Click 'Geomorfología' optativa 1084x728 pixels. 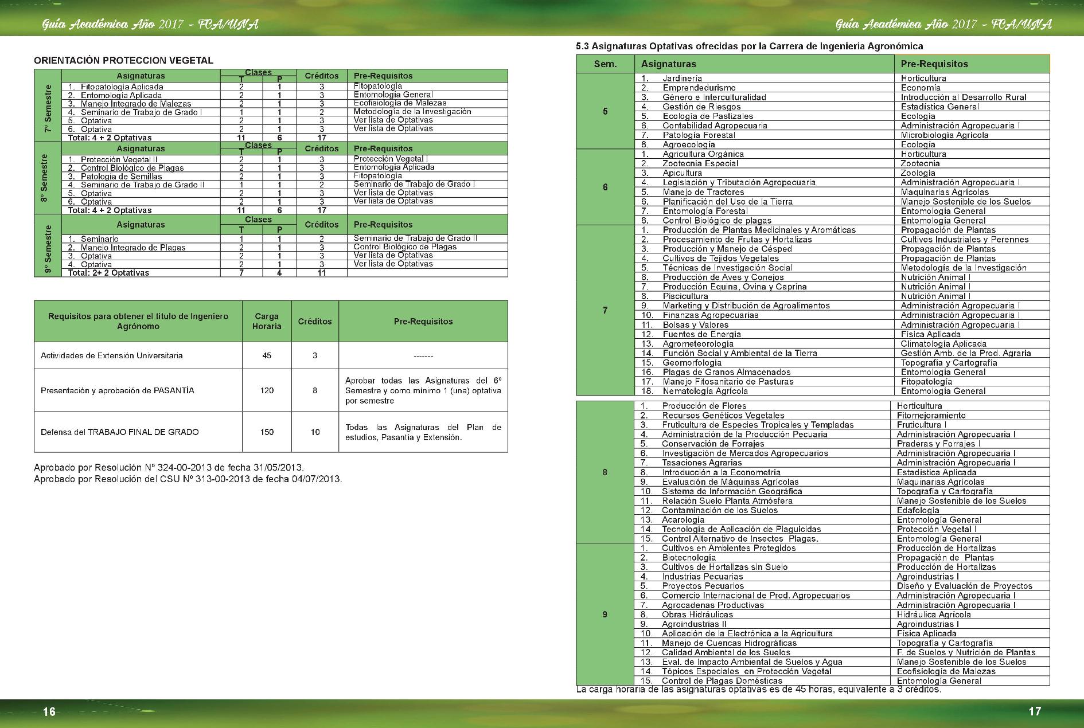pos(692,363)
